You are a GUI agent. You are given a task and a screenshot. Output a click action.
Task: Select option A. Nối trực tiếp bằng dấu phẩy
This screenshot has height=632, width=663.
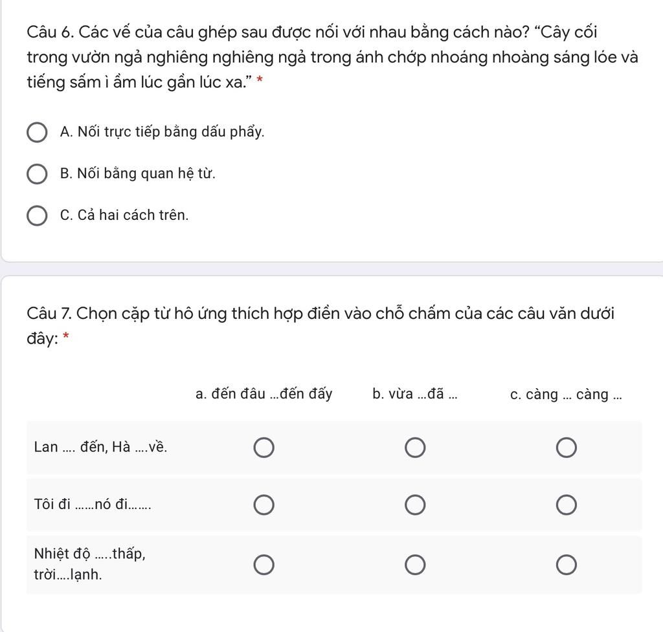click(37, 133)
